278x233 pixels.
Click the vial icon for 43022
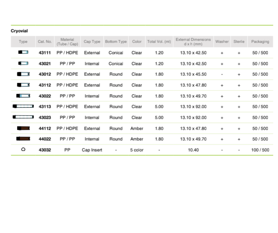point(23,96)
